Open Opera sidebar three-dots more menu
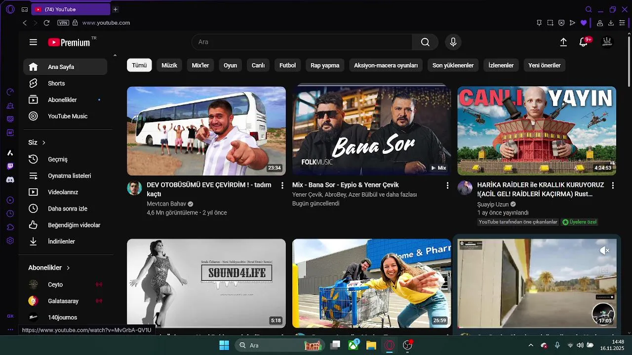The image size is (632, 355). click(x=10, y=329)
